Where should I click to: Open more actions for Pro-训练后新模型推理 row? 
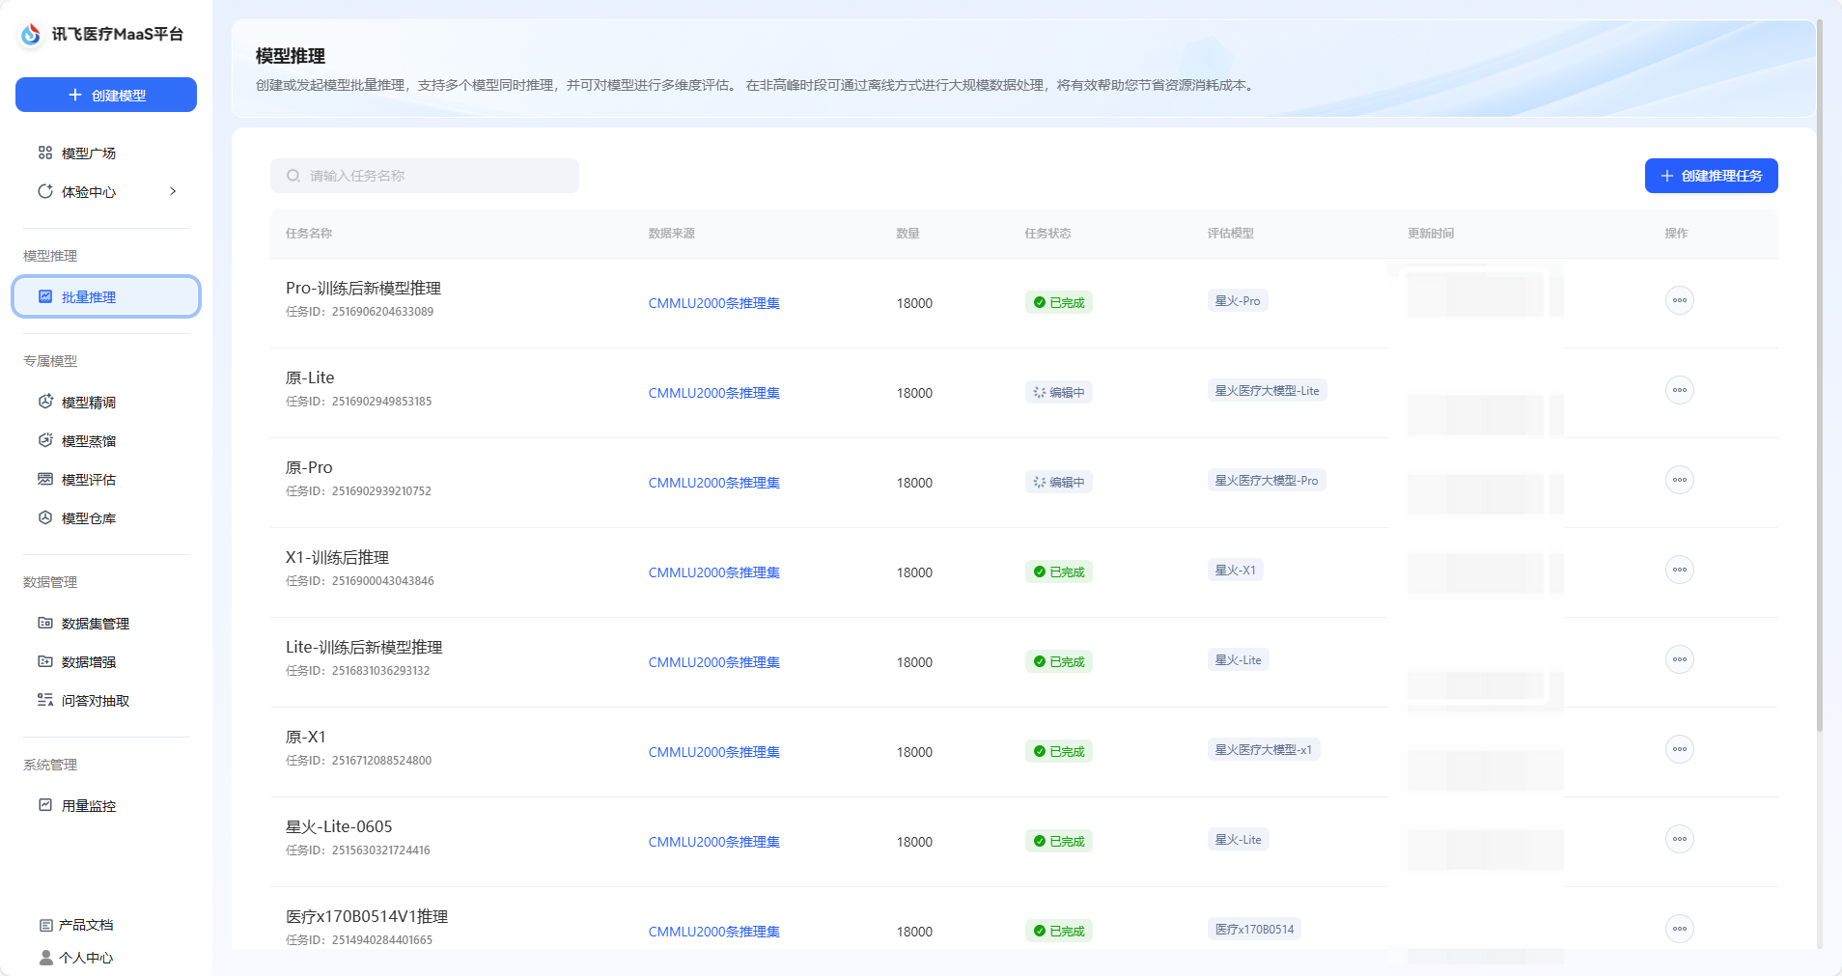click(x=1680, y=300)
